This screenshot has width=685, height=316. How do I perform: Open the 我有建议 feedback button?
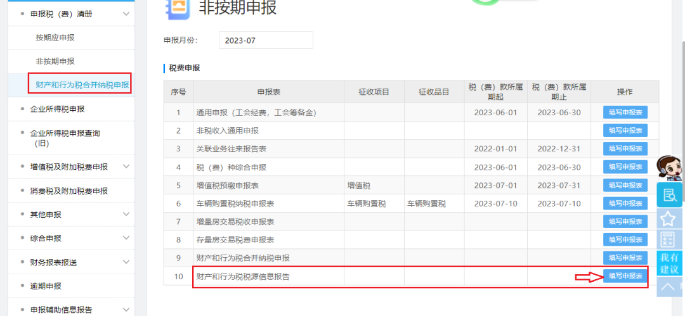coord(670,263)
